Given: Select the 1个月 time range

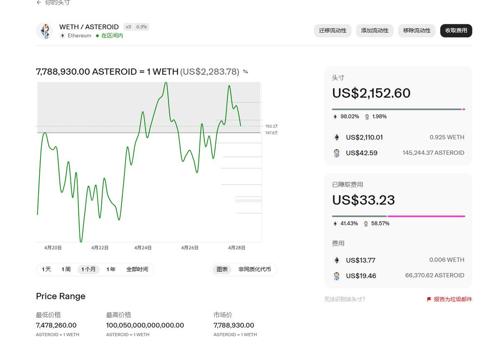Looking at the screenshot, I should pyautogui.click(x=88, y=269).
